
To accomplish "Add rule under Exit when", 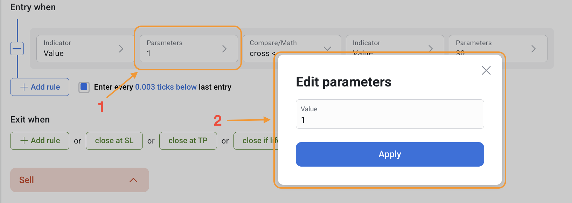I will 40,141.
